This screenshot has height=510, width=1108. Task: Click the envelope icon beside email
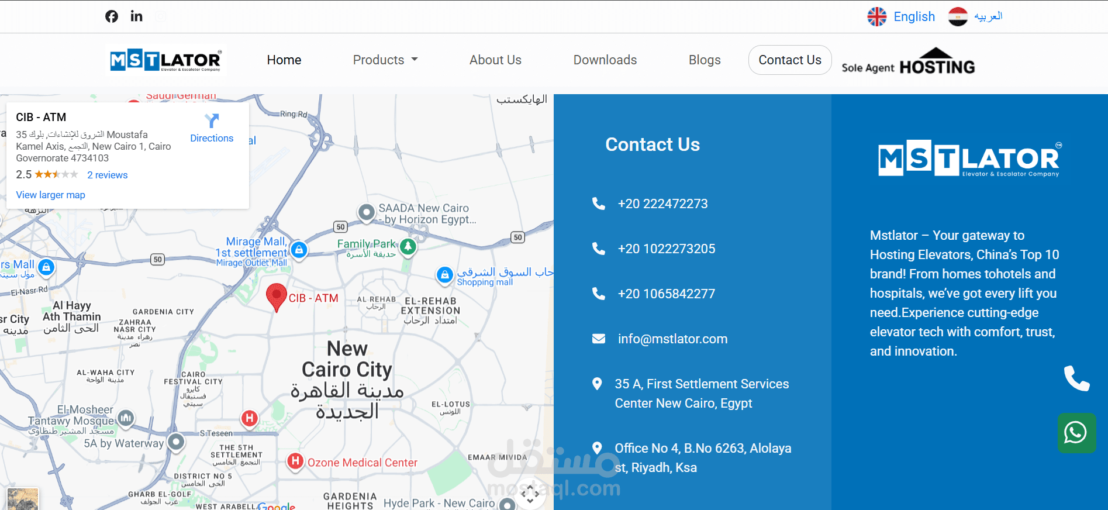(599, 339)
